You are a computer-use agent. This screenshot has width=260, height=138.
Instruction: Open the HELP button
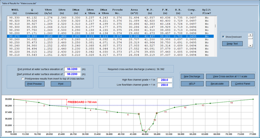click(192, 83)
